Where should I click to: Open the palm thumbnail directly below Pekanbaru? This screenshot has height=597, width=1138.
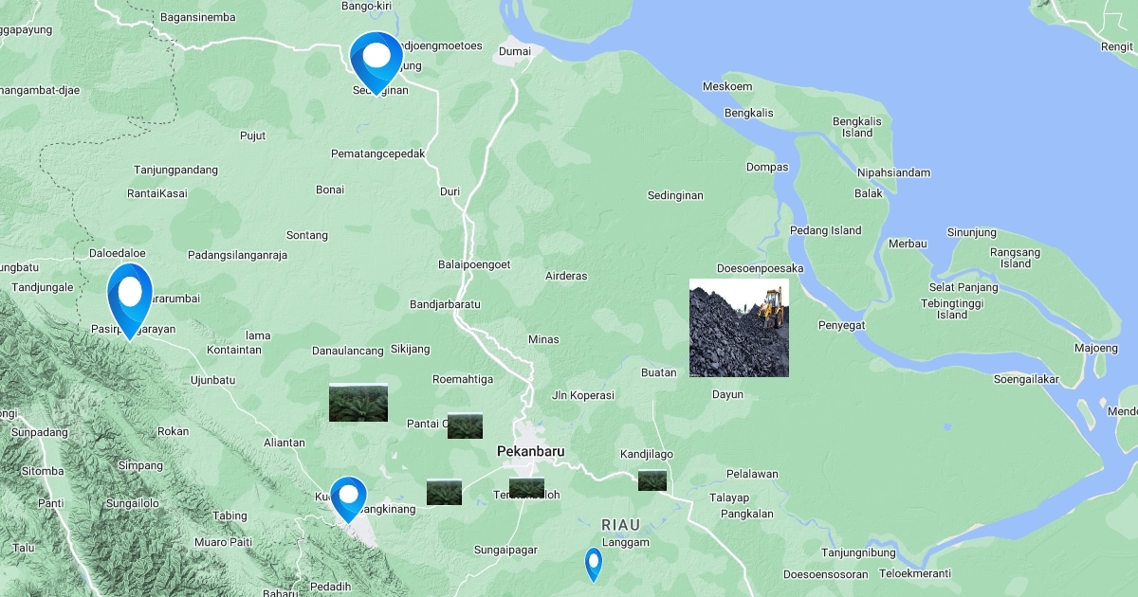point(526,488)
